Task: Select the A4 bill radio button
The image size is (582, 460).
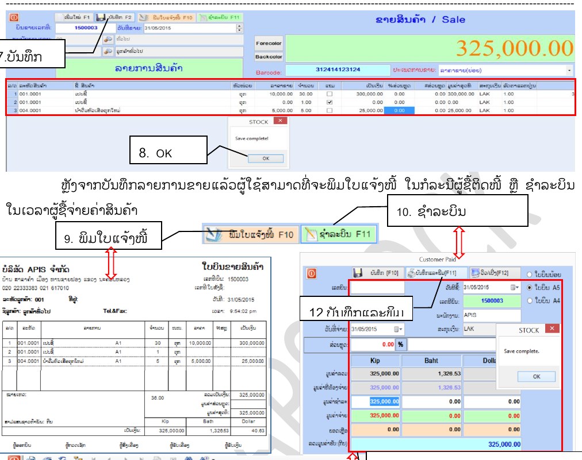Action: point(530,300)
